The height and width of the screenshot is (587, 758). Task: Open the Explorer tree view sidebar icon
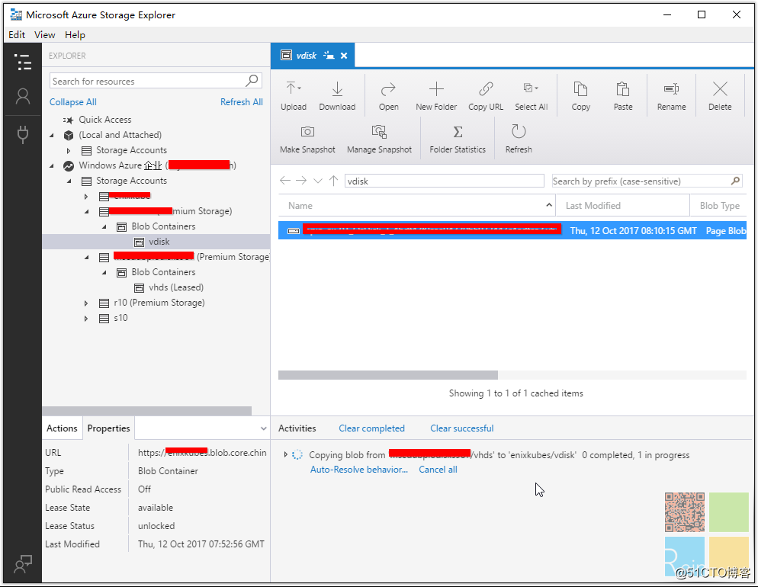(23, 62)
